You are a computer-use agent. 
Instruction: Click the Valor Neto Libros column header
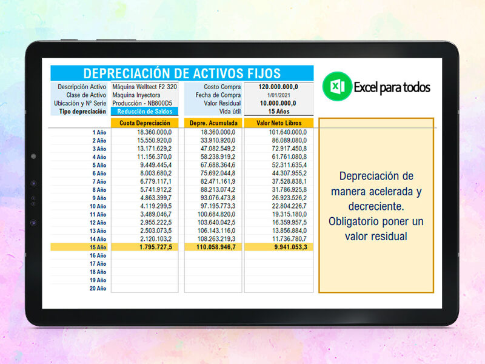(x=279, y=123)
